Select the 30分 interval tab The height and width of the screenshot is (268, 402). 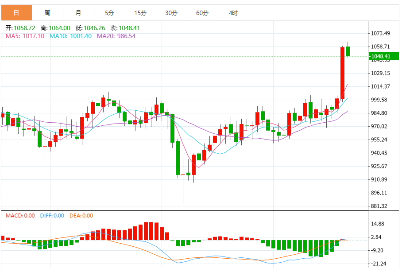(x=171, y=12)
